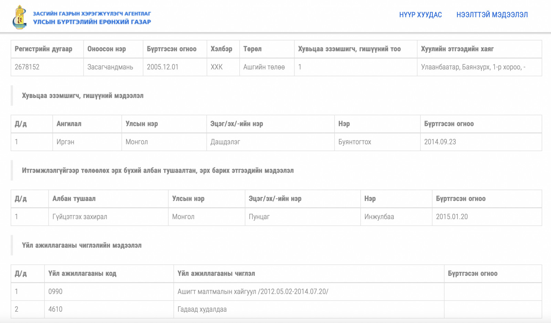The height and width of the screenshot is (323, 551).
Task: Click the УЛСЫН БҮРТГЭЛИЙН ЕРӨНХИЙ ГАЗАР title
Action: coord(92,22)
